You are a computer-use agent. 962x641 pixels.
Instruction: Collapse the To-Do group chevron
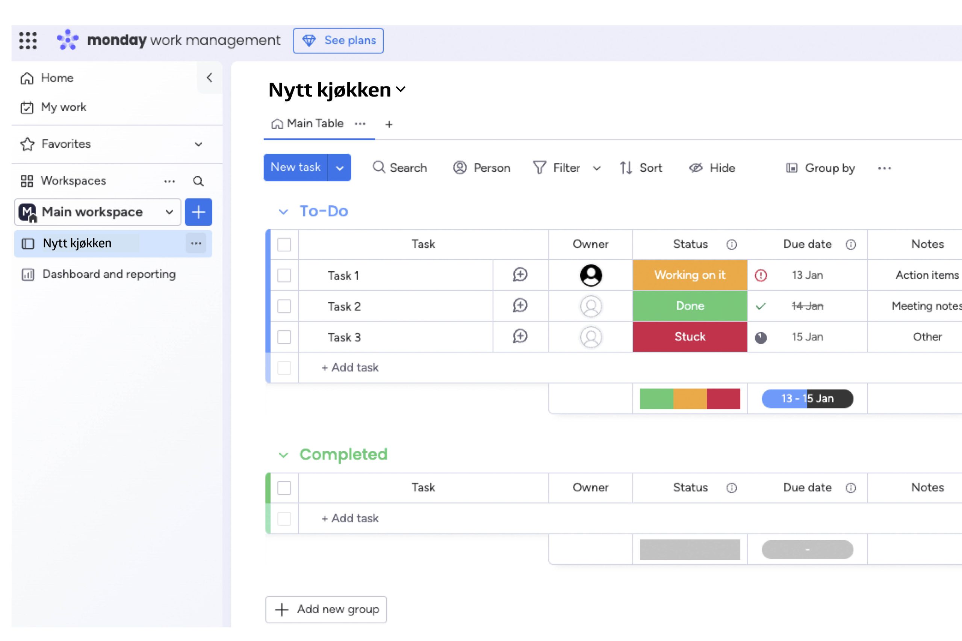[283, 212]
